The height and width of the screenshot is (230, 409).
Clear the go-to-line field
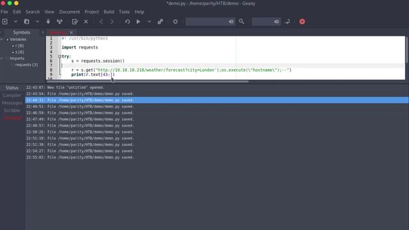(277, 22)
